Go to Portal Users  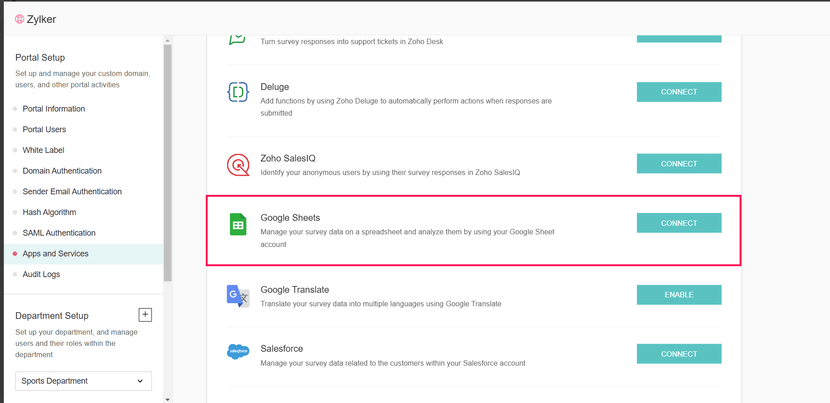(44, 130)
